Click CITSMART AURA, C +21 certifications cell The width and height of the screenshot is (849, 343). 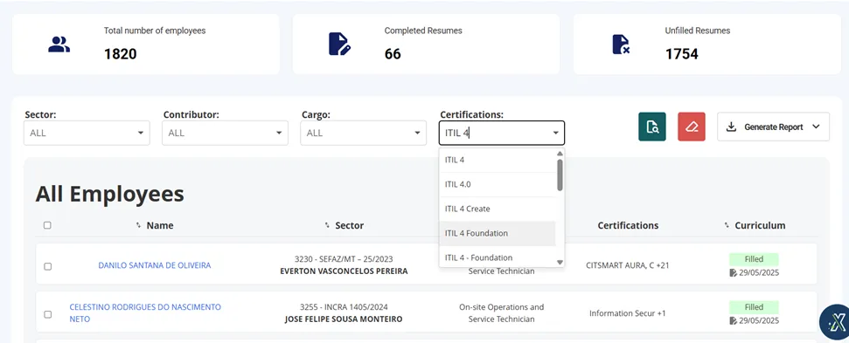point(628,265)
